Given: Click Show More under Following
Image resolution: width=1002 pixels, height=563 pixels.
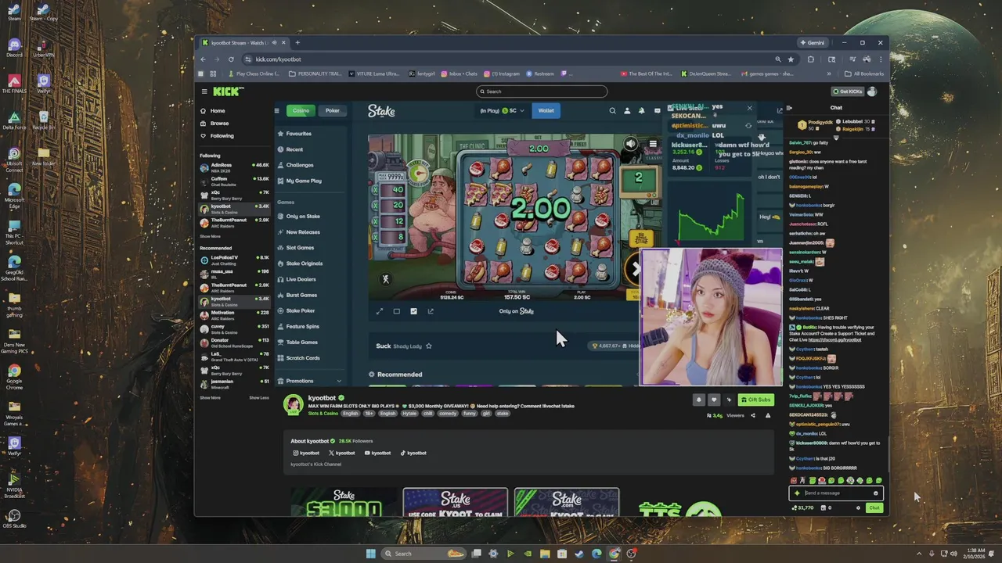Looking at the screenshot, I should pos(210,236).
